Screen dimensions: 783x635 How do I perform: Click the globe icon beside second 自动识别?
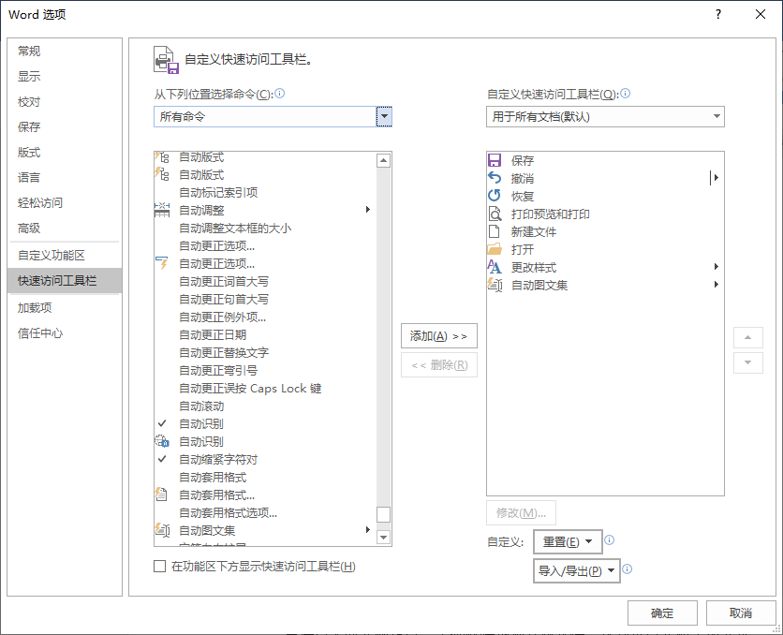(x=162, y=441)
